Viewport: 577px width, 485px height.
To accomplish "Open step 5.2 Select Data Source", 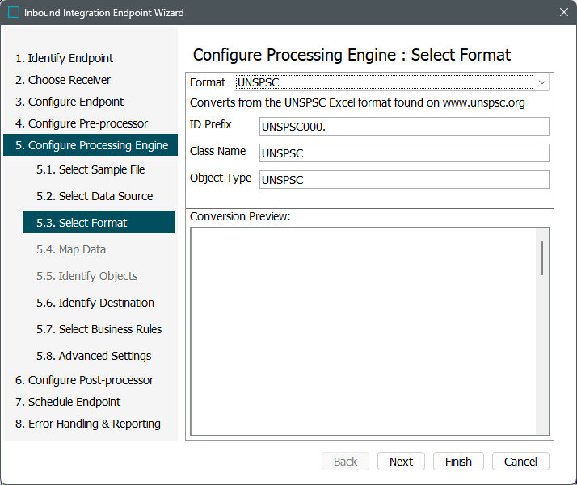I will coord(95,196).
